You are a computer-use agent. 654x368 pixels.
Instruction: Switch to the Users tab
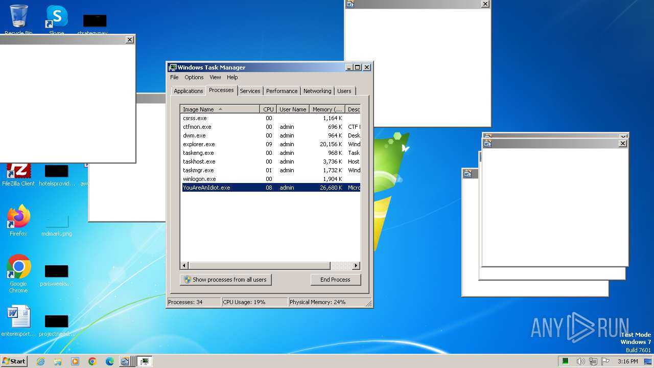[344, 91]
